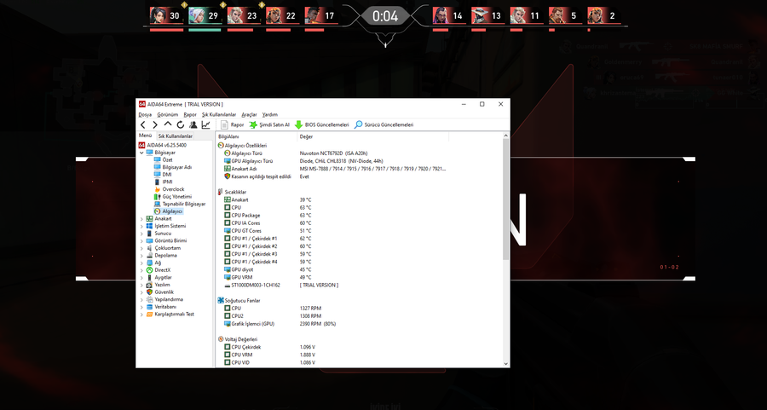Expand the Ağ branch

pyautogui.click(x=141, y=263)
